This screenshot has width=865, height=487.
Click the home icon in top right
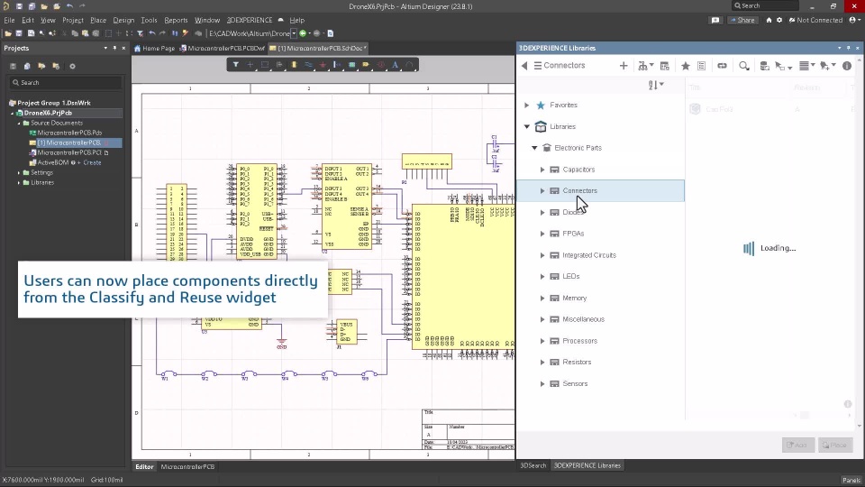pos(769,20)
